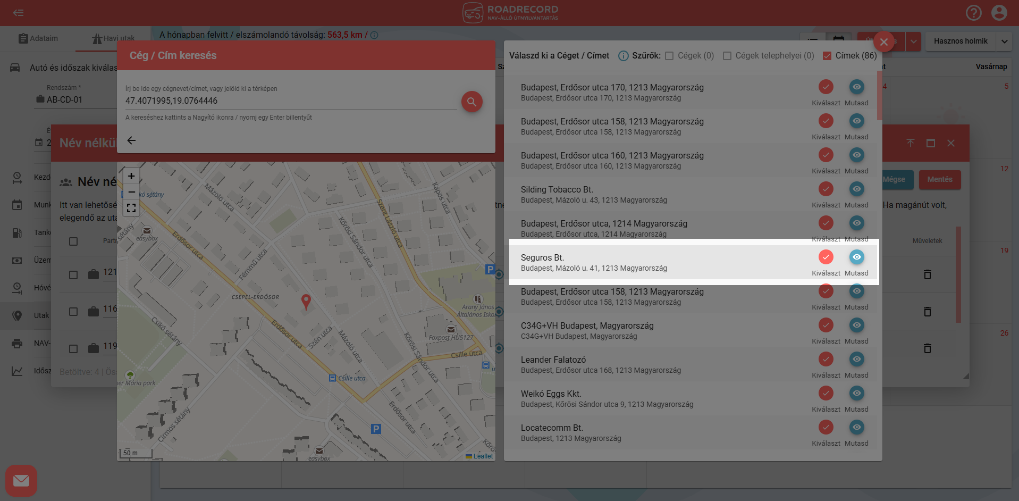The image size is (1019, 501).
Task: Switch to the Adataim tab
Action: point(38,38)
